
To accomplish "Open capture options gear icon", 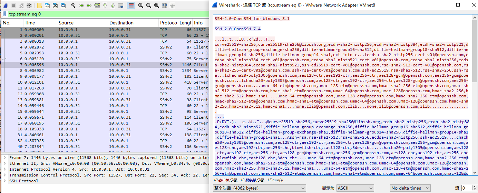I will coord(29,6).
